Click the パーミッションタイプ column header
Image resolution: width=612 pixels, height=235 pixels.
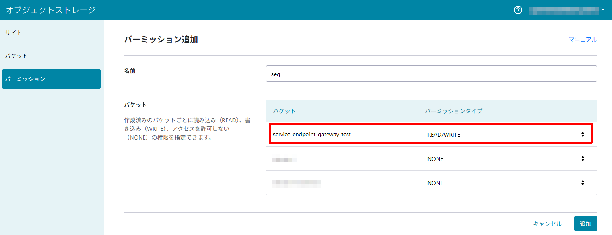[x=453, y=111]
